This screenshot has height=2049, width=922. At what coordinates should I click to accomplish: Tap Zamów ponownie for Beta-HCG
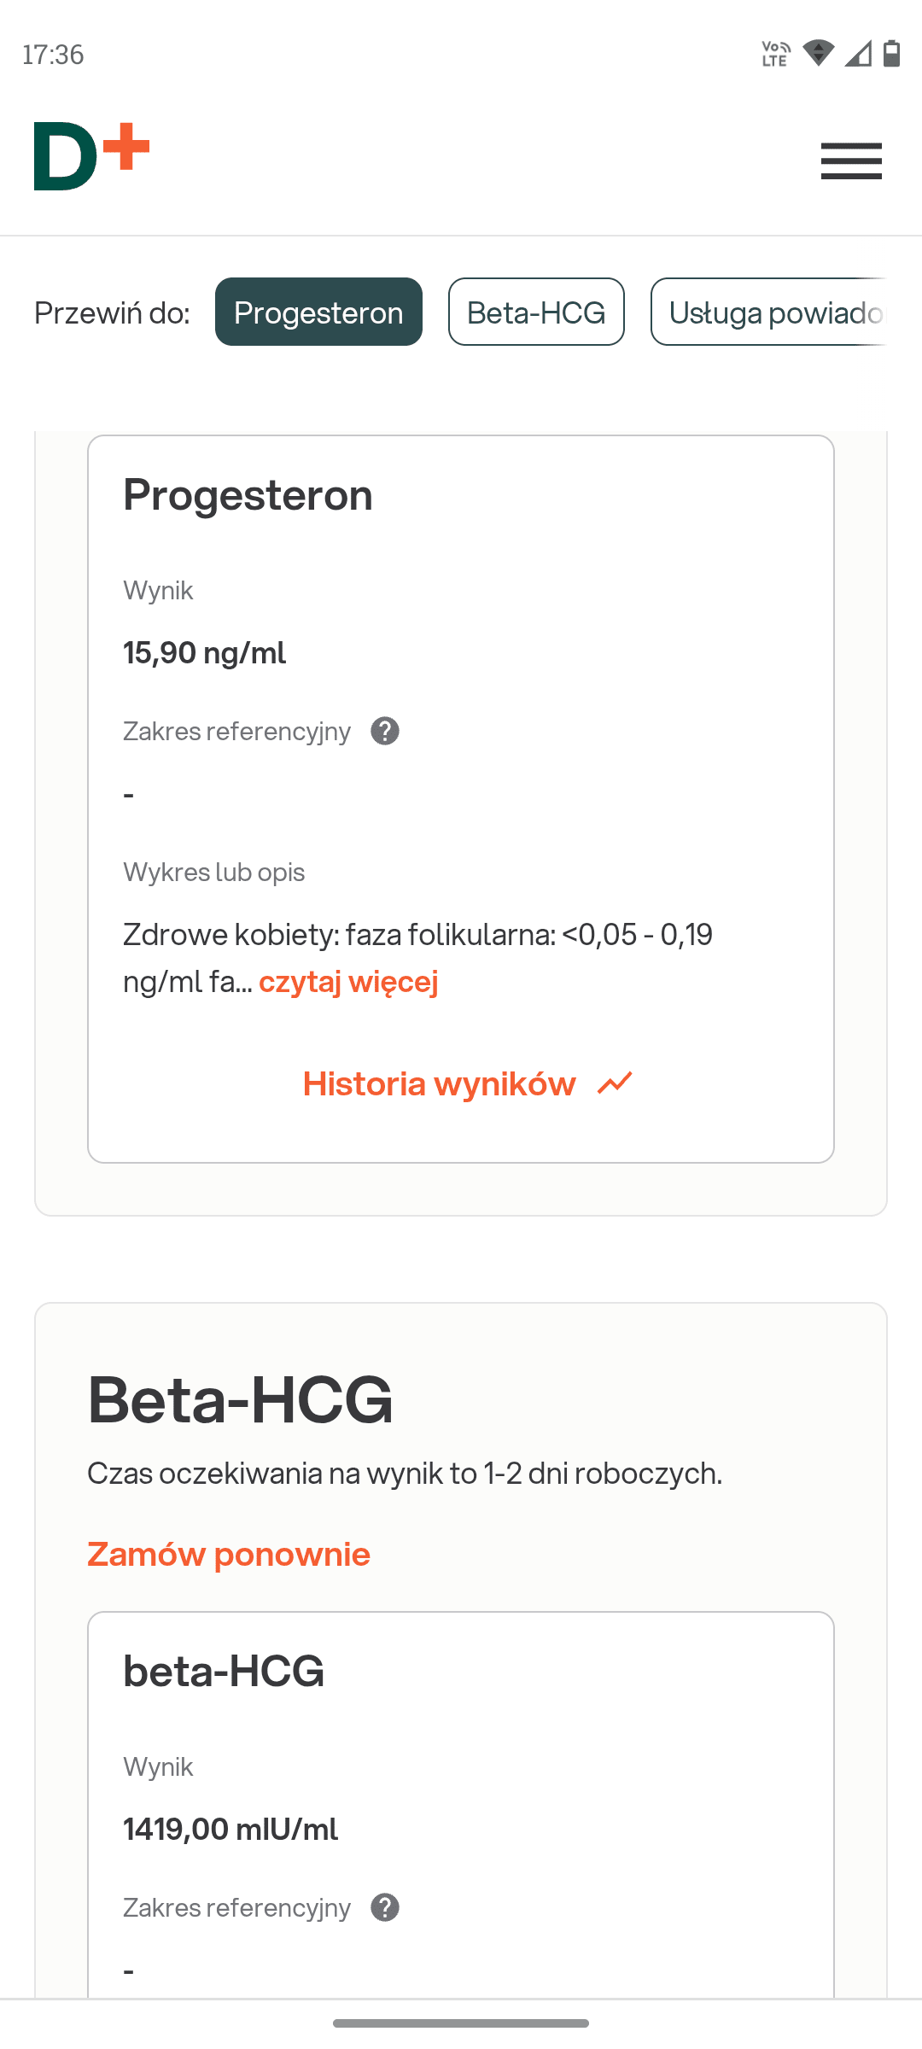click(229, 1554)
